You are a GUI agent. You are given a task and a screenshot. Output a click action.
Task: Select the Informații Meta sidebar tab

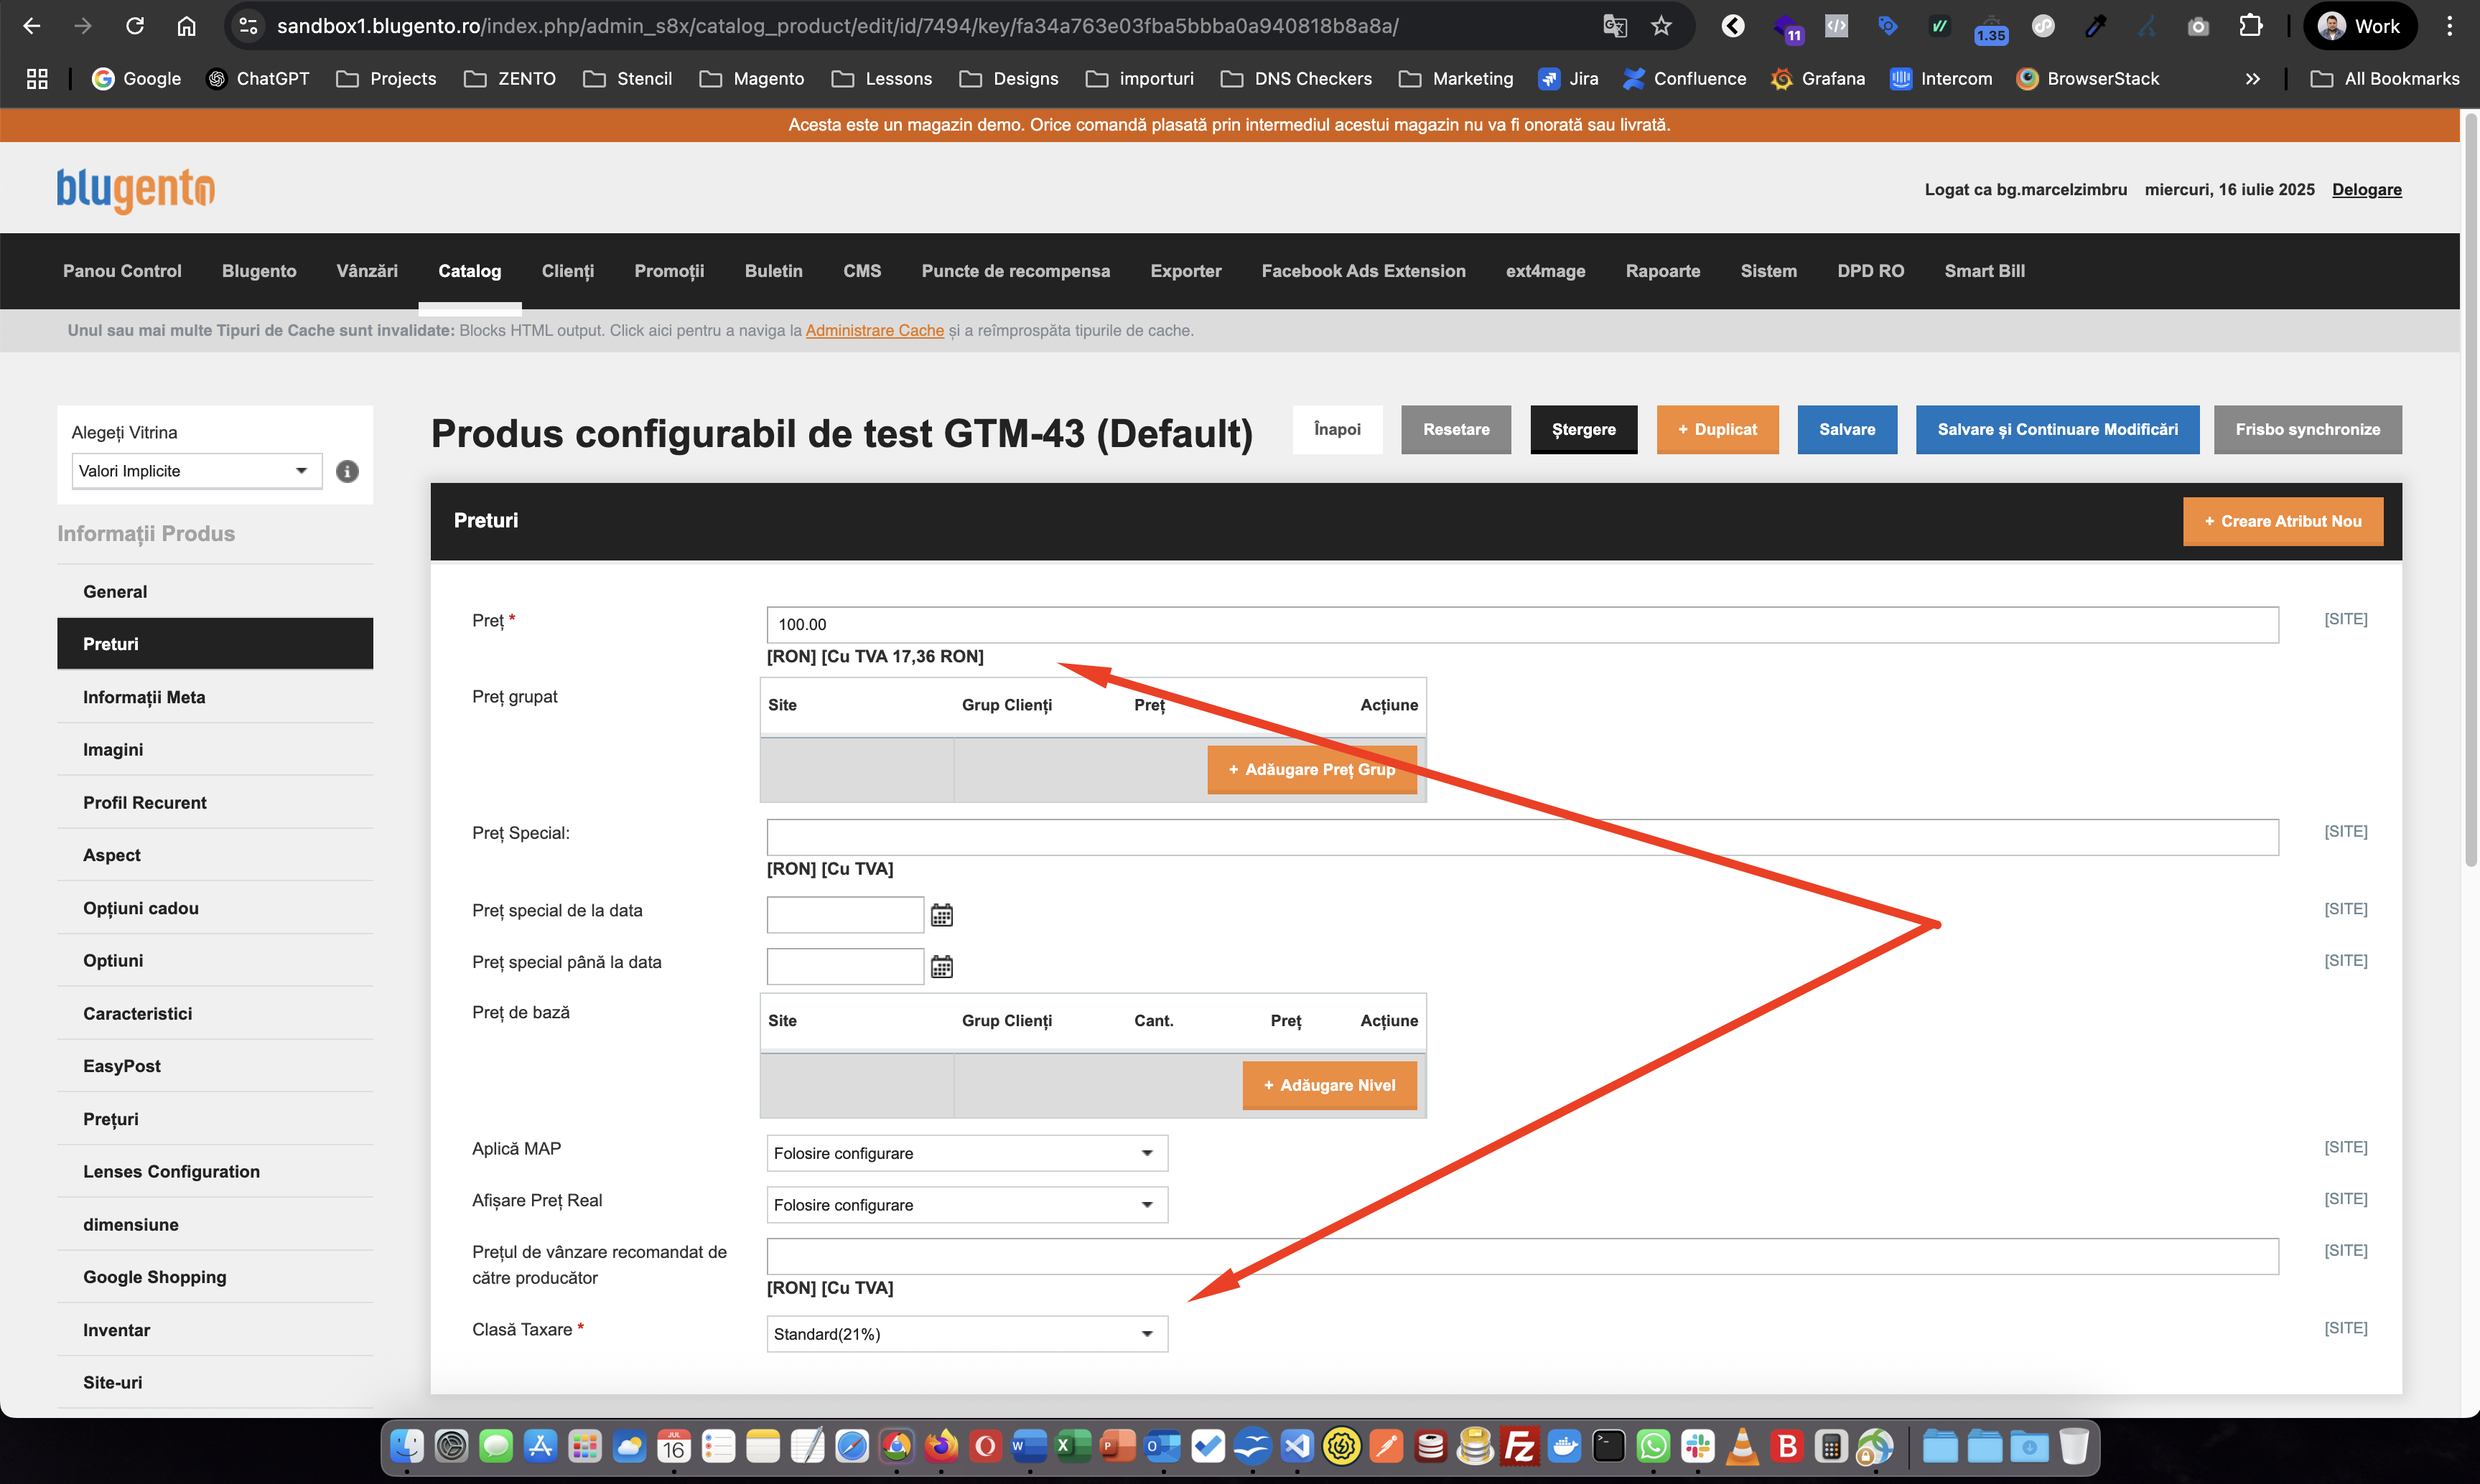(x=215, y=697)
